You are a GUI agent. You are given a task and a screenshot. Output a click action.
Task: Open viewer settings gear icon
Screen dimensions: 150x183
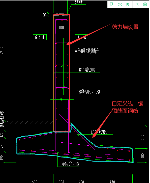(145, 5)
